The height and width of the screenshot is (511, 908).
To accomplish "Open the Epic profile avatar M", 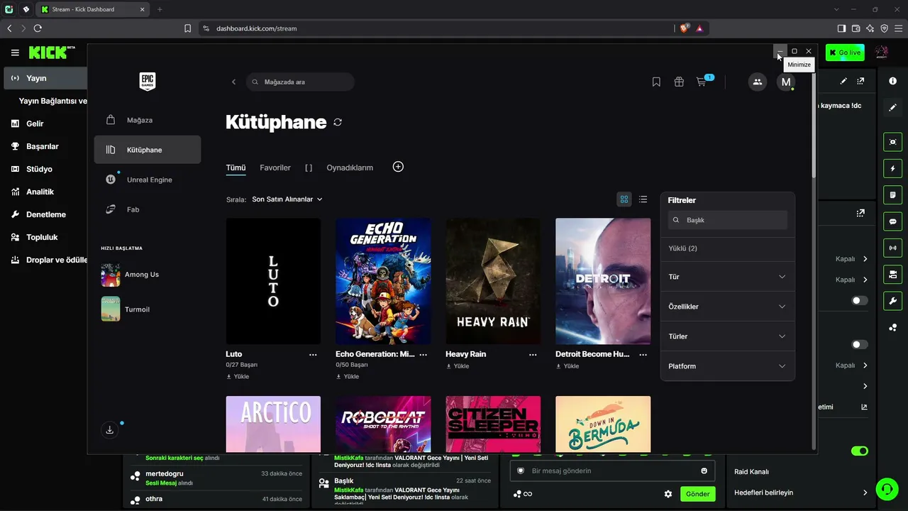I will pyautogui.click(x=786, y=82).
